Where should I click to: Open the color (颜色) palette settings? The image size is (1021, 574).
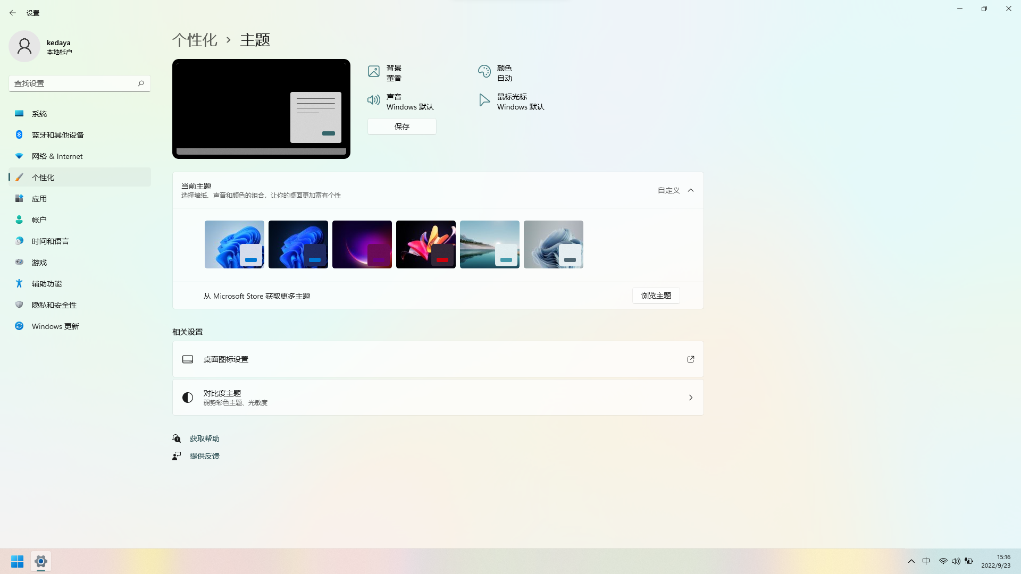(x=484, y=72)
